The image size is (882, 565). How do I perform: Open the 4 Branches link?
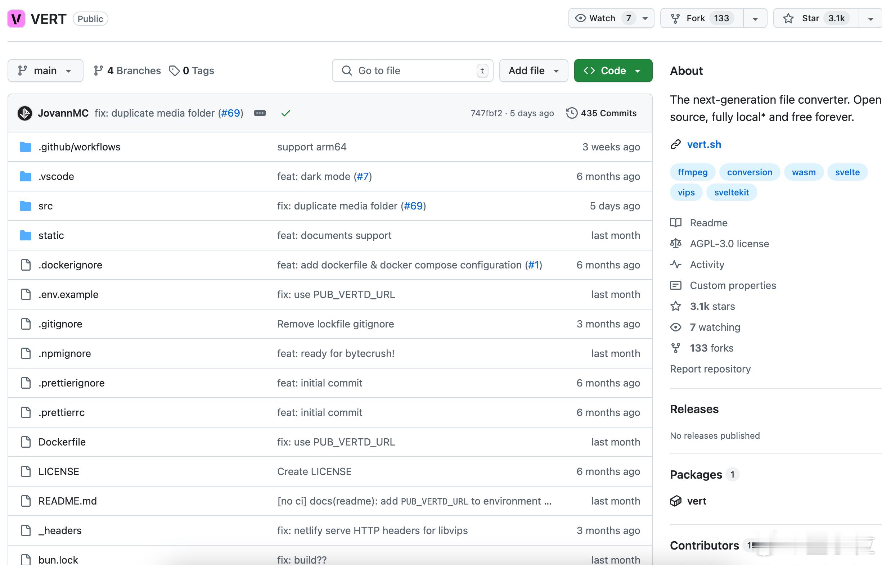click(127, 71)
